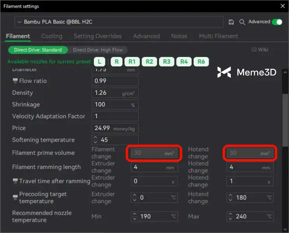The height and width of the screenshot is (233, 289).
Task: Switch to the Cooling tab
Action: coord(52,36)
